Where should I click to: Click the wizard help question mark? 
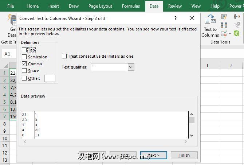(x=176, y=18)
